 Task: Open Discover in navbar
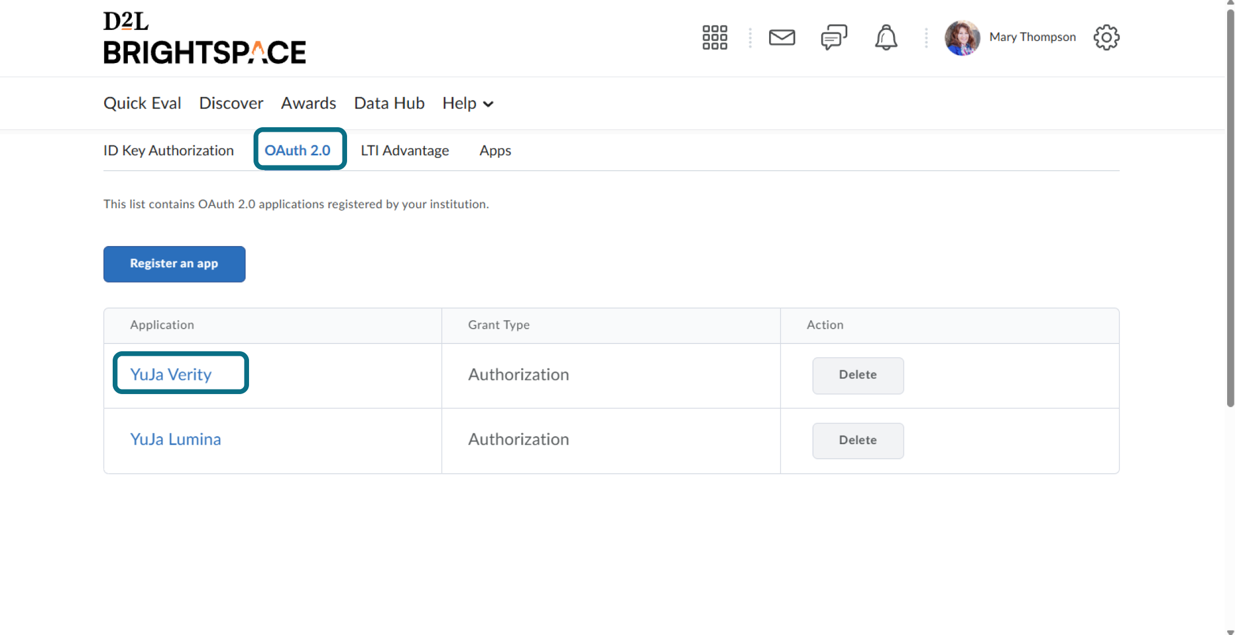click(x=231, y=103)
